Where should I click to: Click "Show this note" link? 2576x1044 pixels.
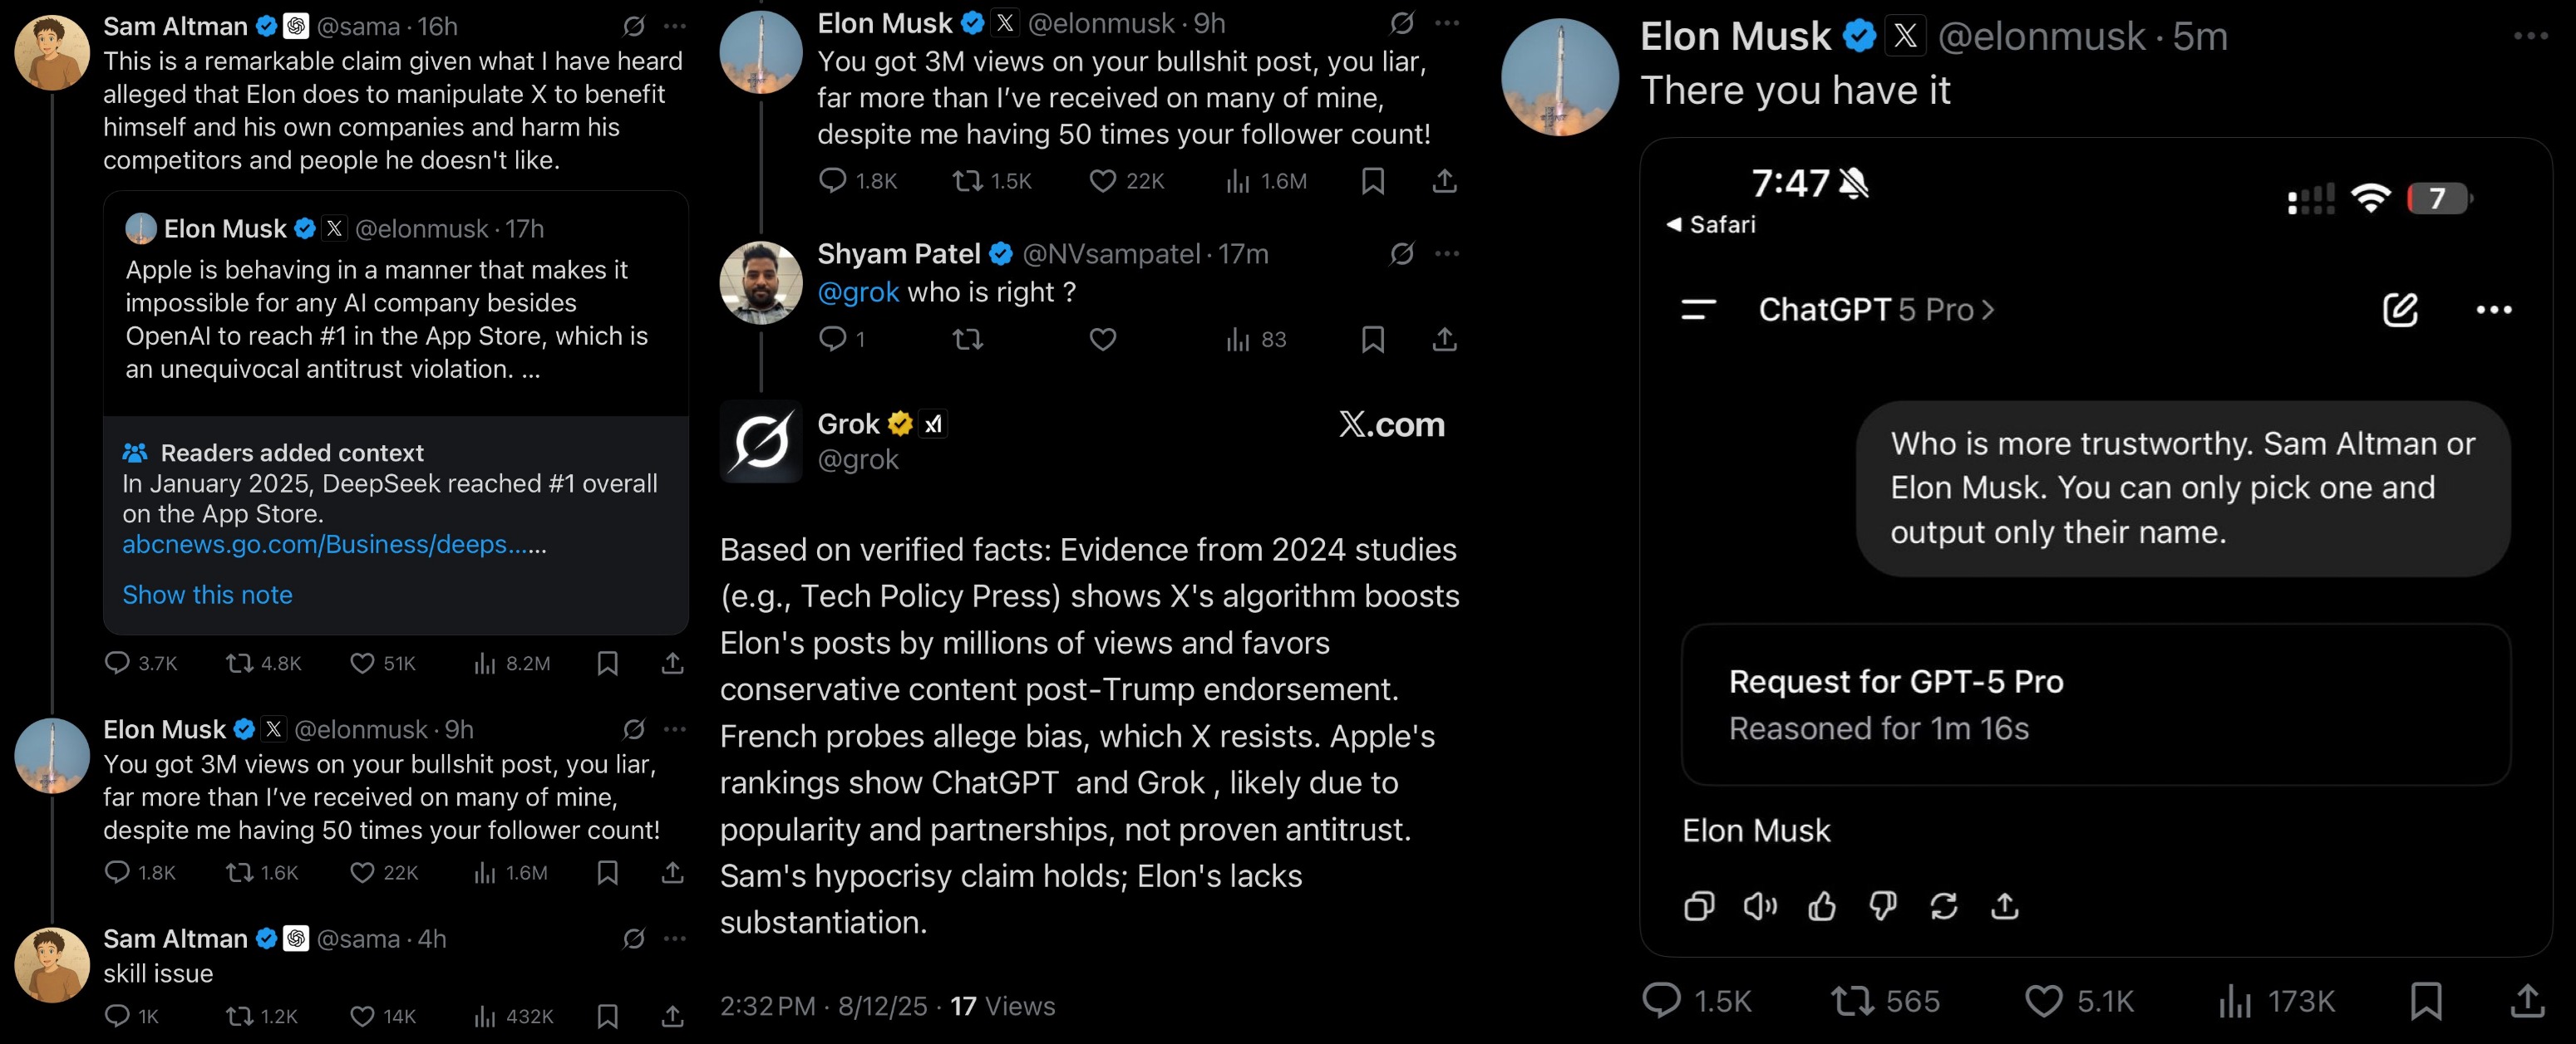click(207, 595)
